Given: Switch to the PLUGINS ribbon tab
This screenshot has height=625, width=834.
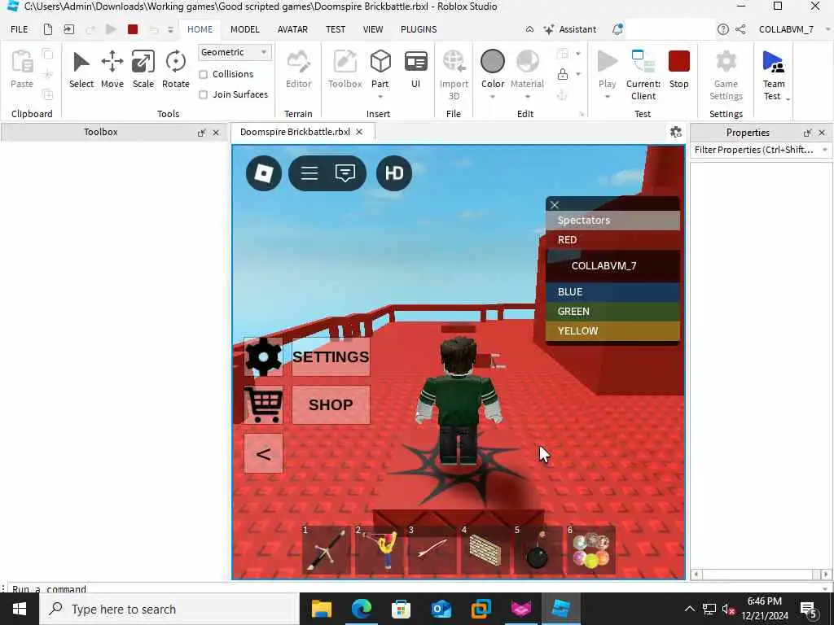Looking at the screenshot, I should coord(419,29).
